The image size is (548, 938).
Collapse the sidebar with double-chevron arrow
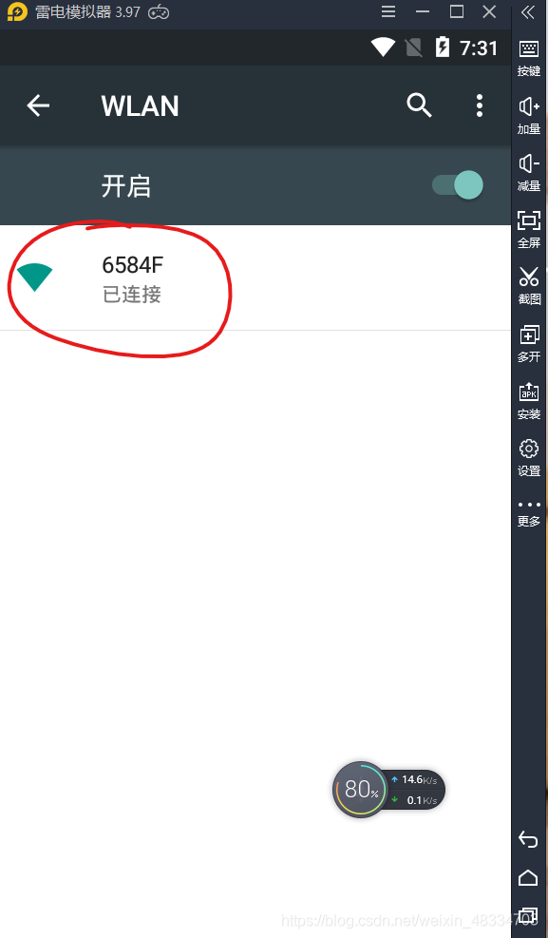coord(528,12)
